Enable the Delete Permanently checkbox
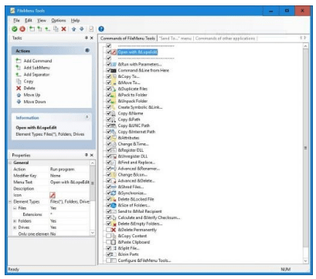 pyautogui.click(x=108, y=230)
